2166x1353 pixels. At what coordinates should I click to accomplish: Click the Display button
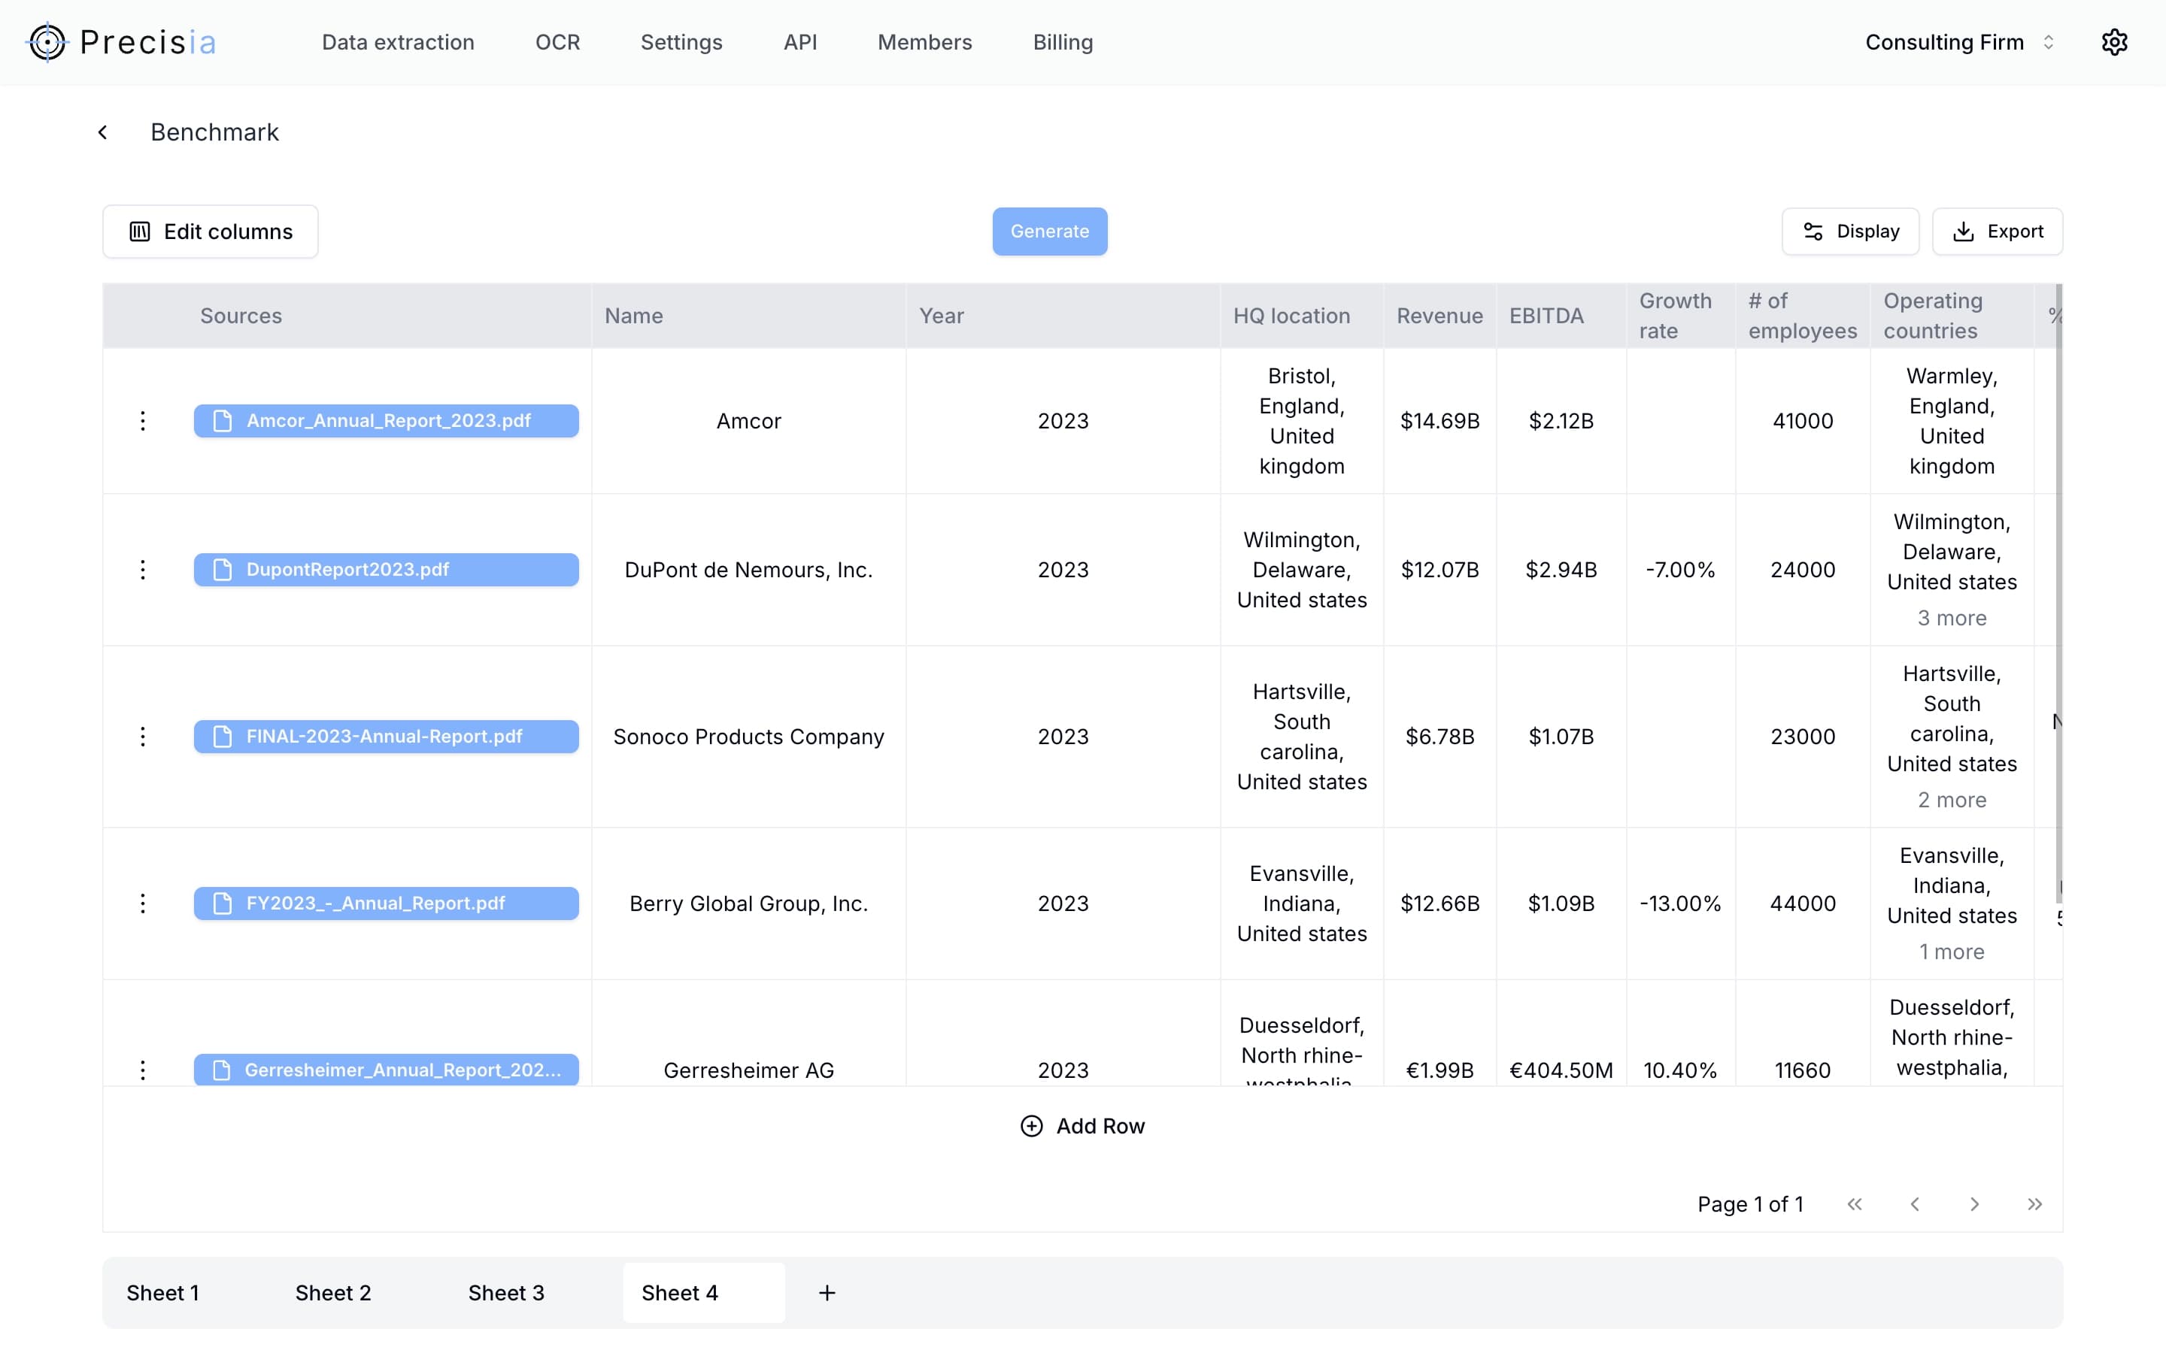point(1850,231)
